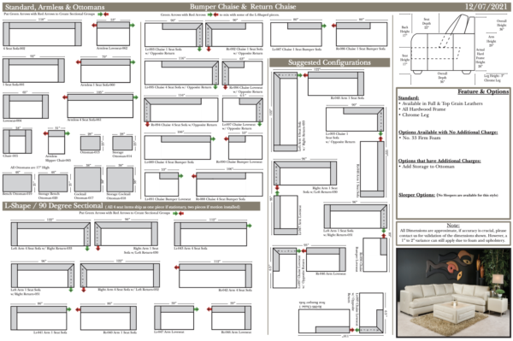
Task: Click the Feature & Options heading
Action: pos(483,91)
